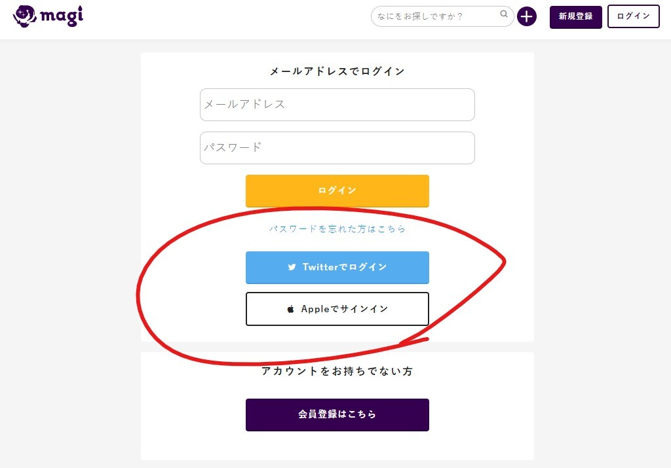Click the purple plus icon in header
Viewport: 671px width, 468px height.
click(x=526, y=16)
